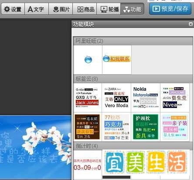The width and height of the screenshot is (194, 180).
Task: Choose the Jack Jones tag cloud template
Action: [x=88, y=98]
